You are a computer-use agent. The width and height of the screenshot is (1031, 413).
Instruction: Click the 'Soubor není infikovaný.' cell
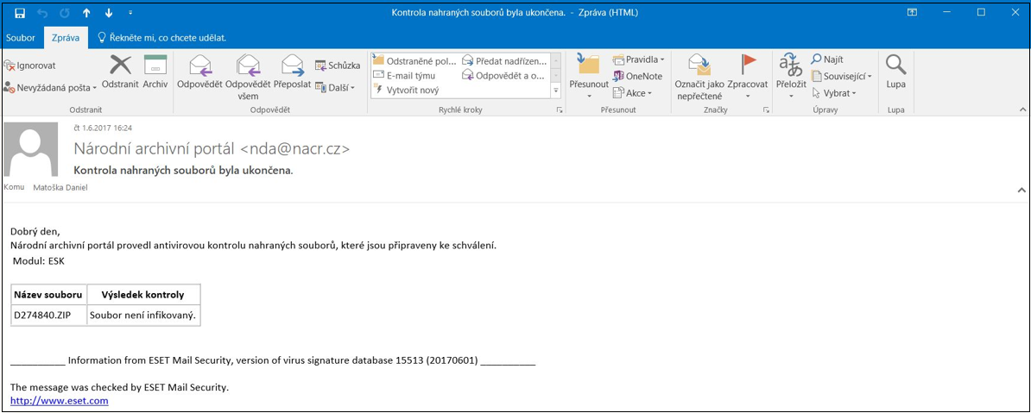pyautogui.click(x=143, y=316)
